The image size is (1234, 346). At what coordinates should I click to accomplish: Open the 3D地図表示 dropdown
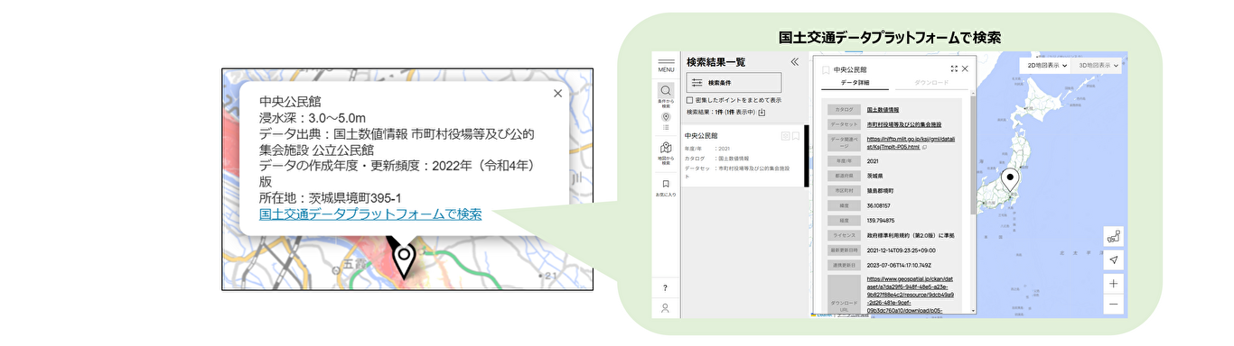coord(1098,66)
